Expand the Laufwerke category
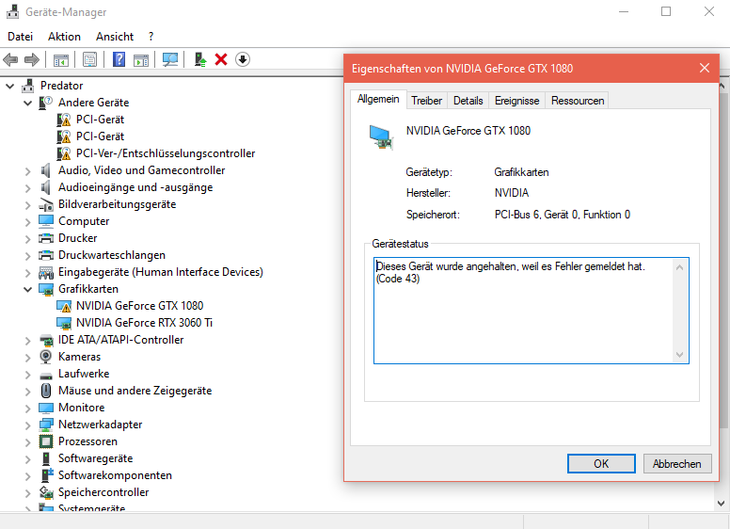 (x=28, y=375)
